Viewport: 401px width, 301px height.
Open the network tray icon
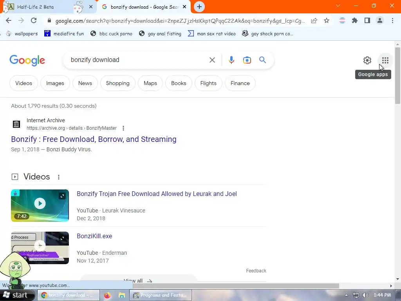point(356,296)
